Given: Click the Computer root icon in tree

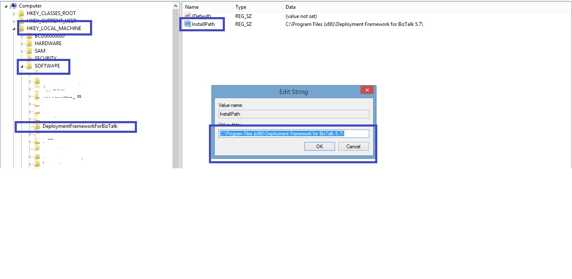Looking at the screenshot, I should [x=13, y=6].
